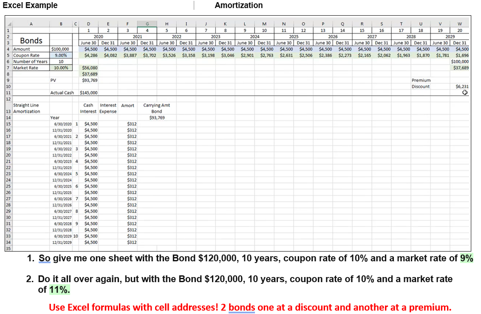The image size is (481, 314).
Task: Select the $6,231 discount value
Action: pos(462,87)
